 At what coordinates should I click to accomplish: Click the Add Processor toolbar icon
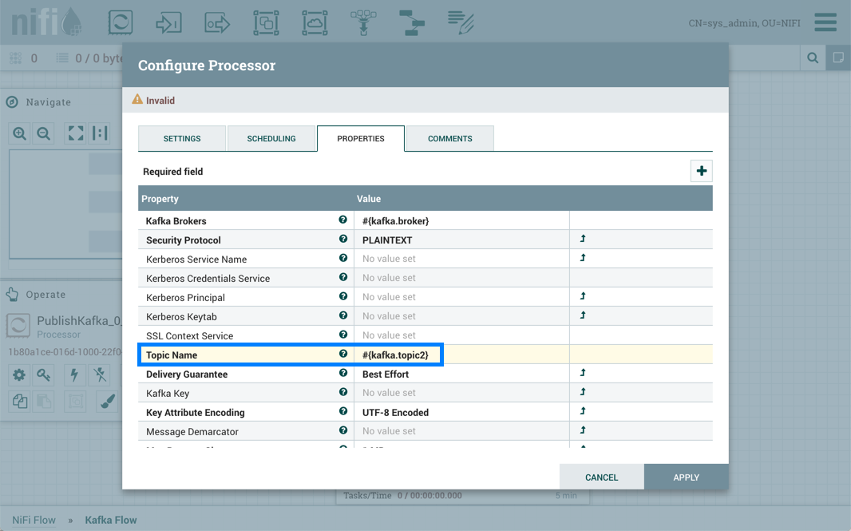(x=121, y=22)
